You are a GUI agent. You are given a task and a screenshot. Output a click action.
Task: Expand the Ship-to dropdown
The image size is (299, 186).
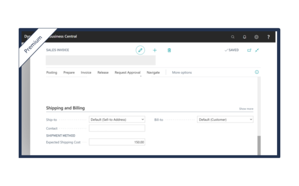[x=117, y=120]
